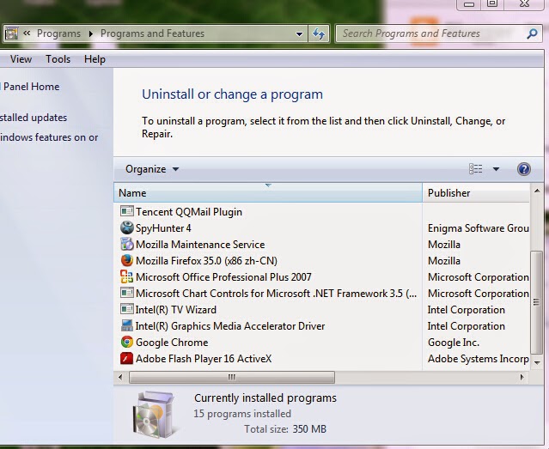Refresh the Programs and Features view
The image size is (549, 449).
pyautogui.click(x=319, y=34)
